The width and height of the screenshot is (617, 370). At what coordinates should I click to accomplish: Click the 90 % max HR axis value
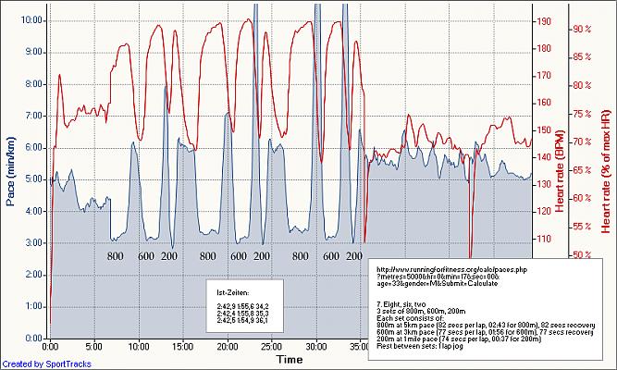click(x=582, y=29)
